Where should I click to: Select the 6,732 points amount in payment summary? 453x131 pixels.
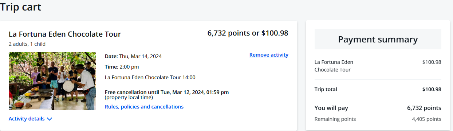(424, 108)
